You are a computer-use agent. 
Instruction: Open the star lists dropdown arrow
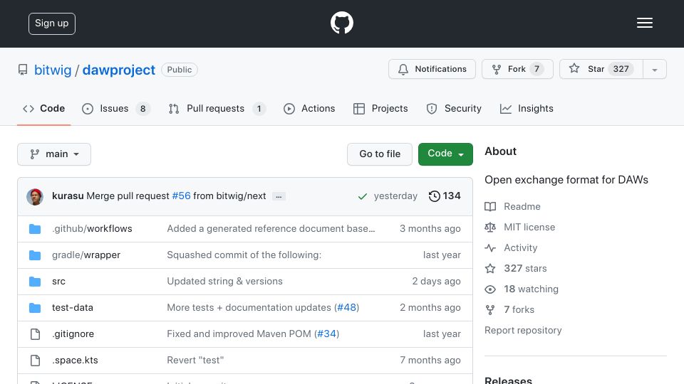coord(654,69)
